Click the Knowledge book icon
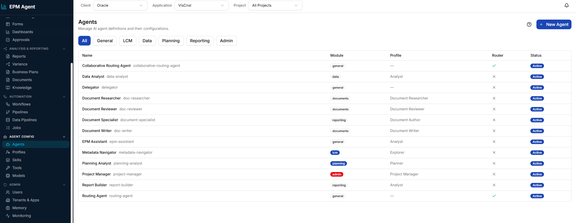The width and height of the screenshot is (576, 223). pyautogui.click(x=8, y=88)
